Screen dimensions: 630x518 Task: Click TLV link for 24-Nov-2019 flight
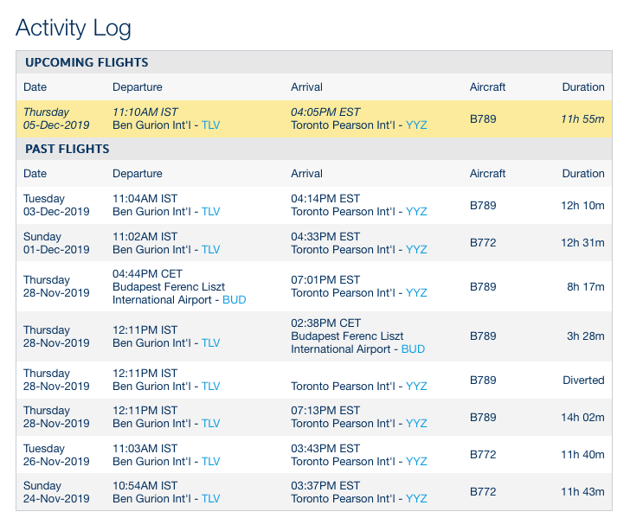[x=210, y=499]
